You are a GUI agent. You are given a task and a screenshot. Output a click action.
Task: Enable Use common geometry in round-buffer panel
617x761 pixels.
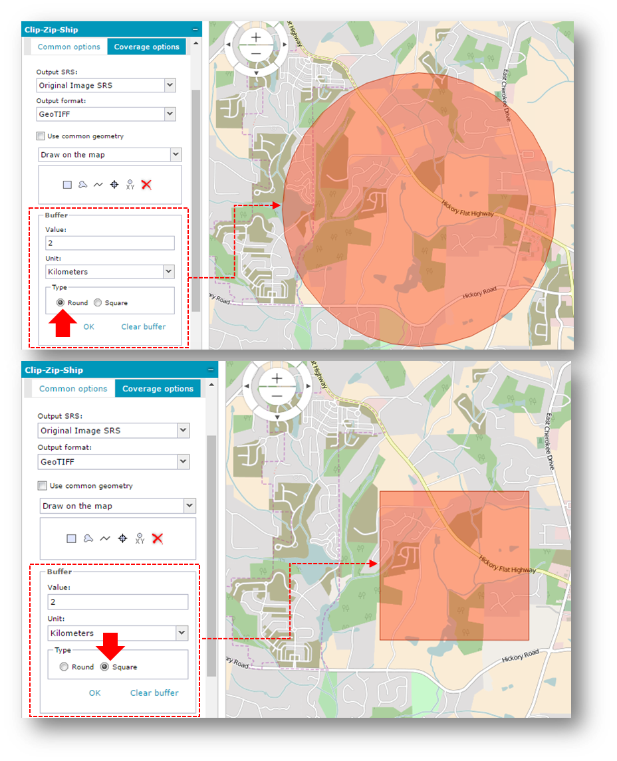click(x=41, y=136)
